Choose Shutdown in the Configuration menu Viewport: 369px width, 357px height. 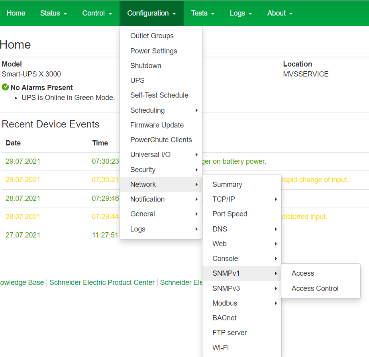tap(161, 66)
